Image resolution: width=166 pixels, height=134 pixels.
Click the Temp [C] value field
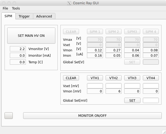tap(18, 62)
